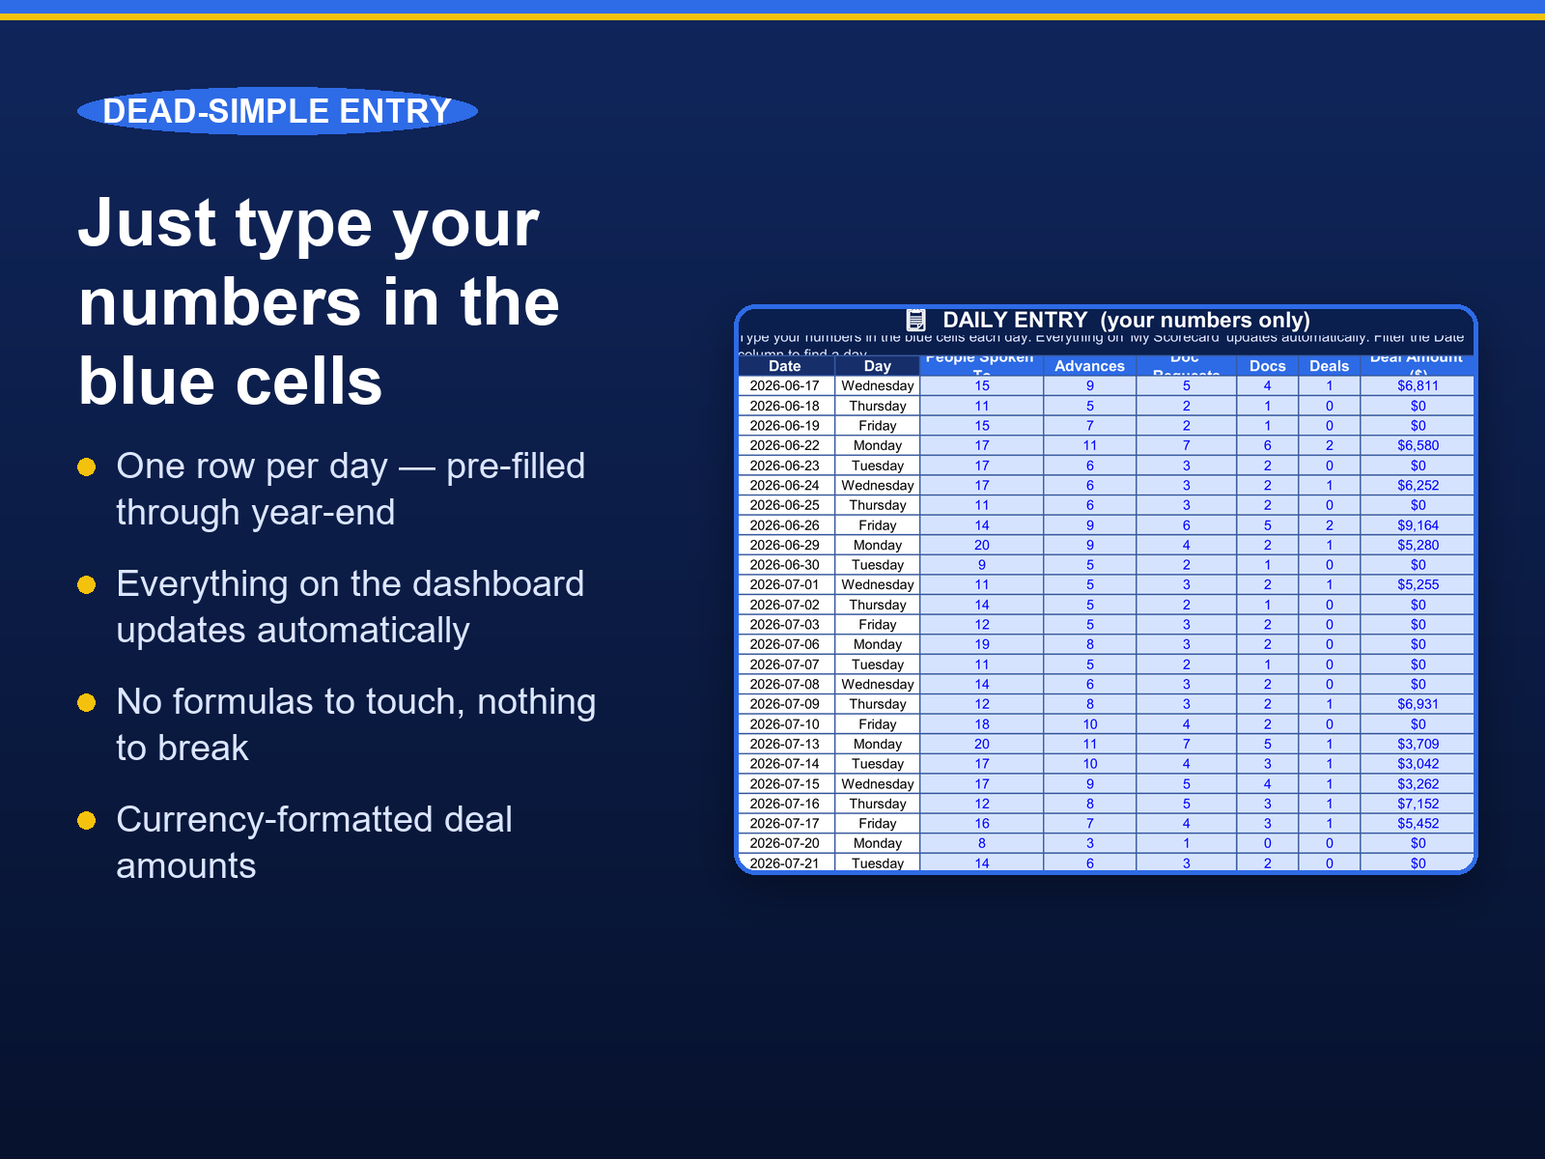Viewport: 1545px width, 1159px height.
Task: Select the Deals cell for 2026-06-26
Action: point(1329,525)
